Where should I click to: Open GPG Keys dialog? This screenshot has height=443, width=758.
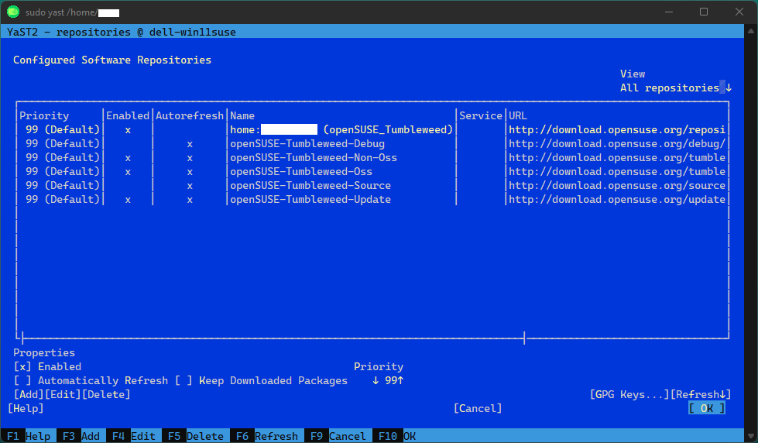coord(629,395)
